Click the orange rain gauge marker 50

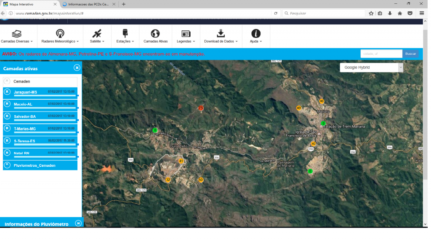[201, 180]
